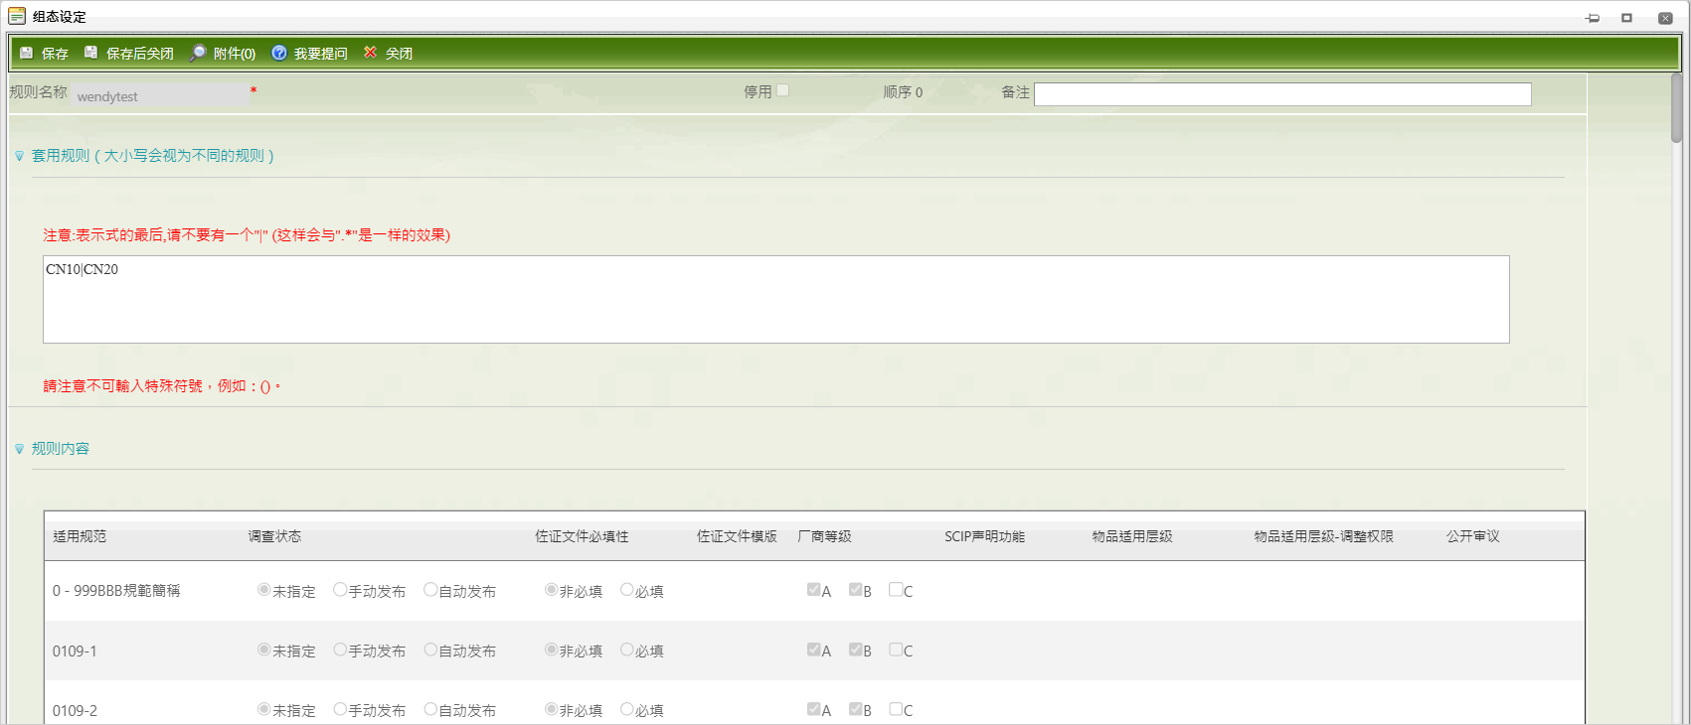Click the red X 关闭 icon

tap(371, 53)
